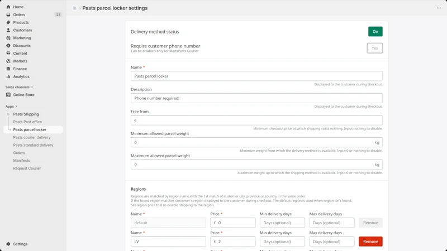Click the Markets globe icon
The width and height of the screenshot is (447, 251).
coord(8,61)
